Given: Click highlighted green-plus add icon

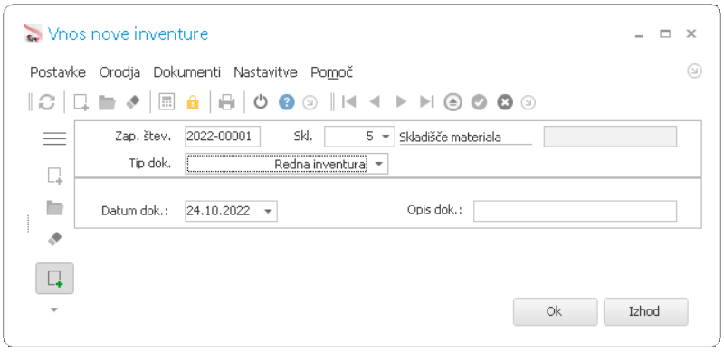Looking at the screenshot, I should (x=55, y=279).
